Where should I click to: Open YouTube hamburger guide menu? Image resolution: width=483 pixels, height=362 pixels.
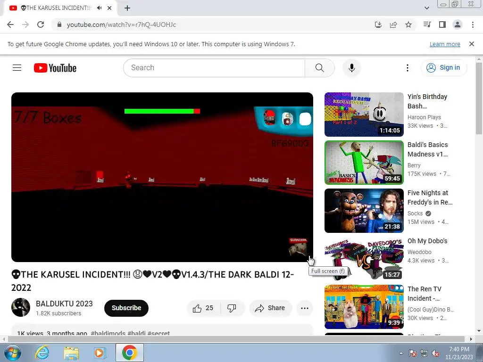point(17,68)
